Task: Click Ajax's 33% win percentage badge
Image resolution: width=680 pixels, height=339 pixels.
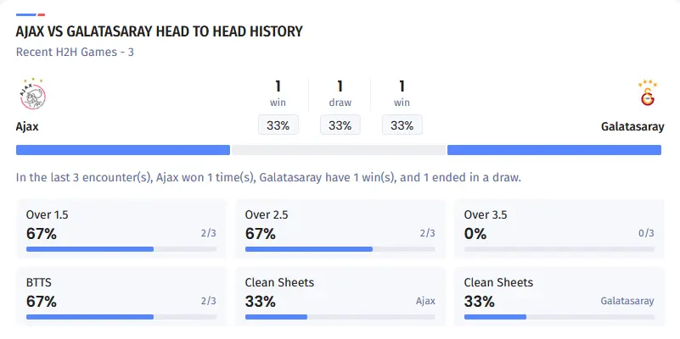Action: point(278,125)
